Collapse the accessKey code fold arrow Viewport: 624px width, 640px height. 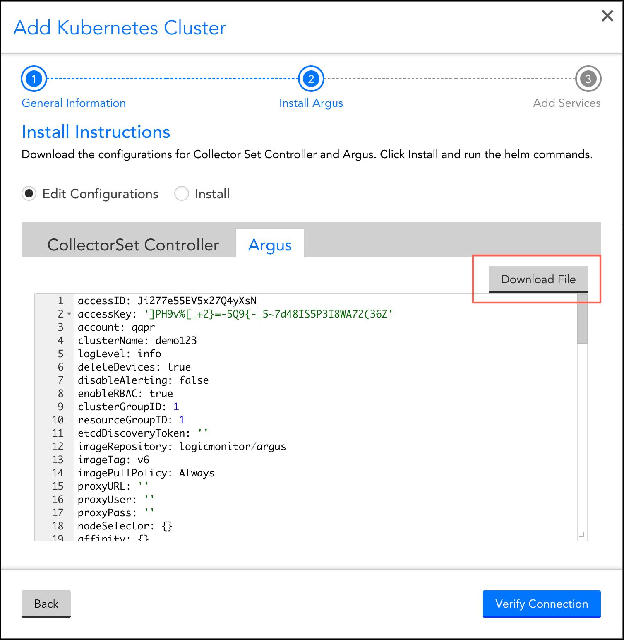point(69,315)
